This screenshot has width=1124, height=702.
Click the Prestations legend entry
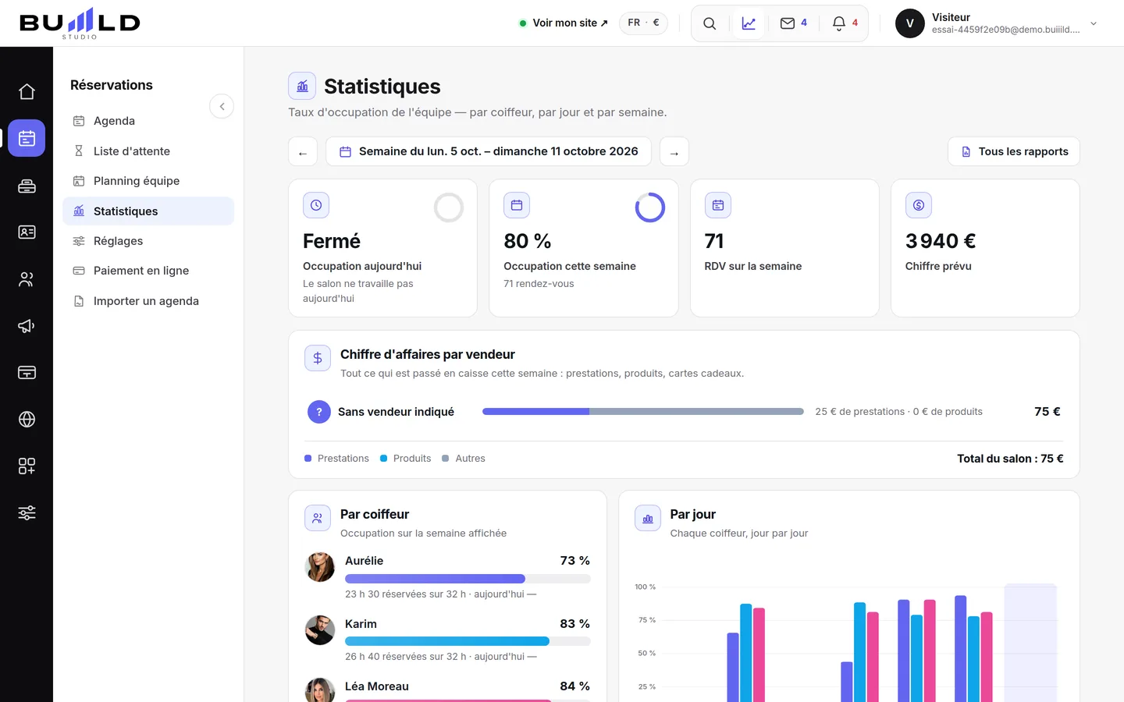336,459
